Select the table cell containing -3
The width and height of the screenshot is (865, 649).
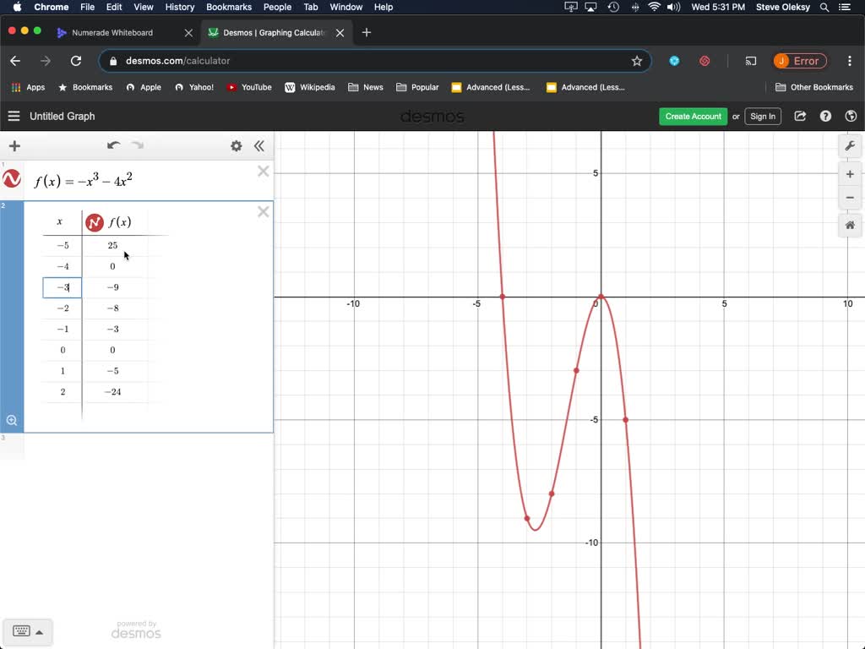[62, 286]
